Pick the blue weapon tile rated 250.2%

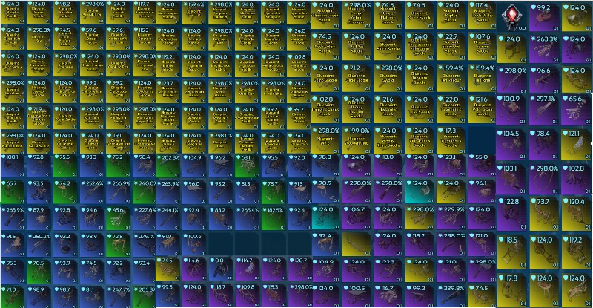pyautogui.click(x=39, y=245)
